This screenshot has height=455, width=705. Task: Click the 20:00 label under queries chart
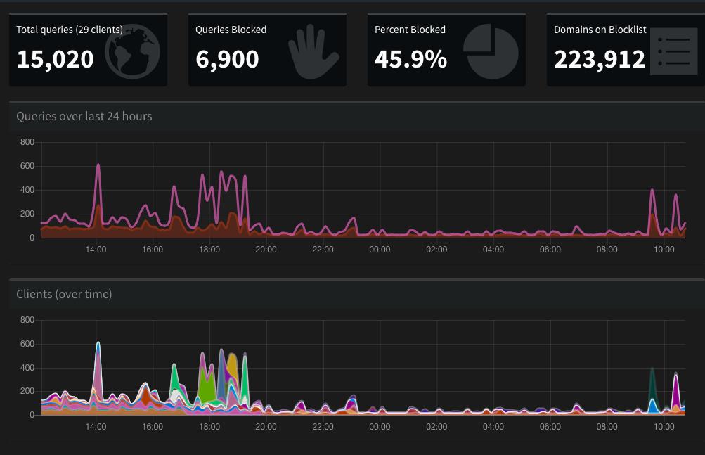click(x=266, y=250)
